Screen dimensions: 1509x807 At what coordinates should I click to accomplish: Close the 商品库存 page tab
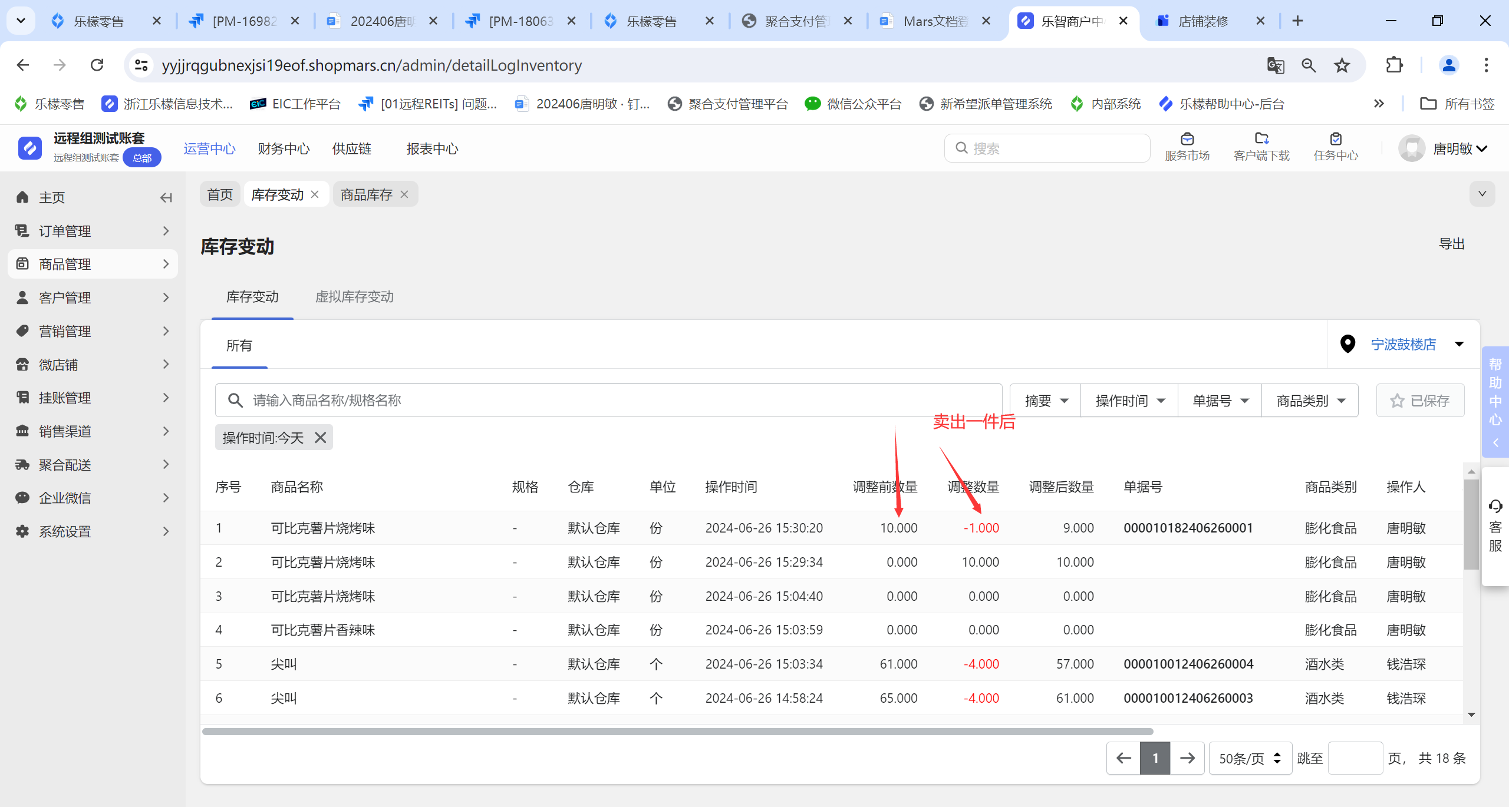pyautogui.click(x=404, y=194)
